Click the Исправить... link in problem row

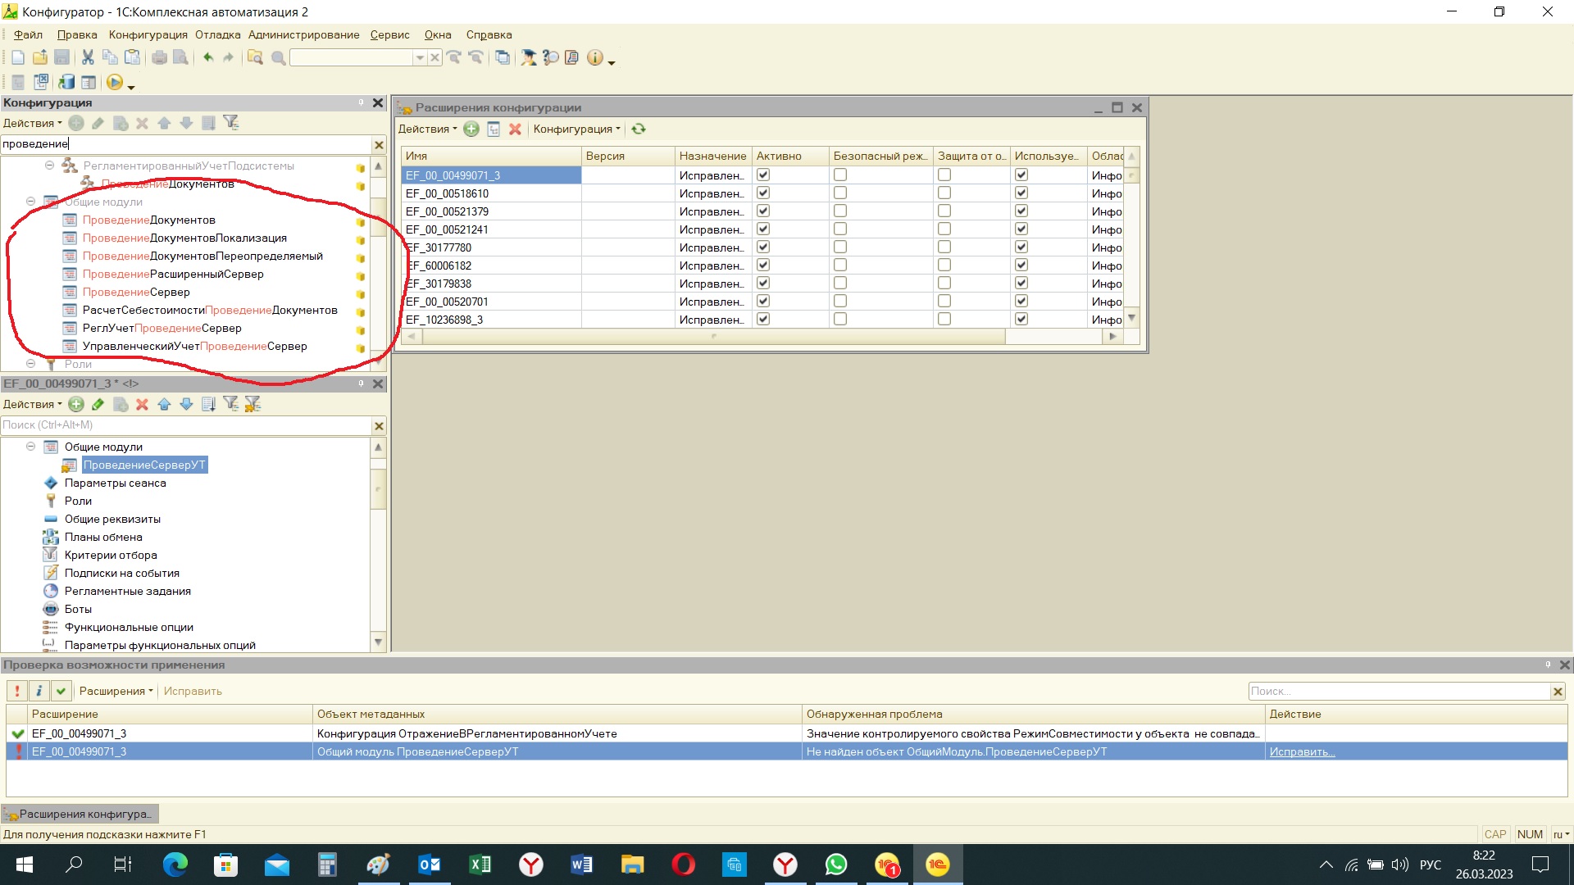click(x=1302, y=751)
